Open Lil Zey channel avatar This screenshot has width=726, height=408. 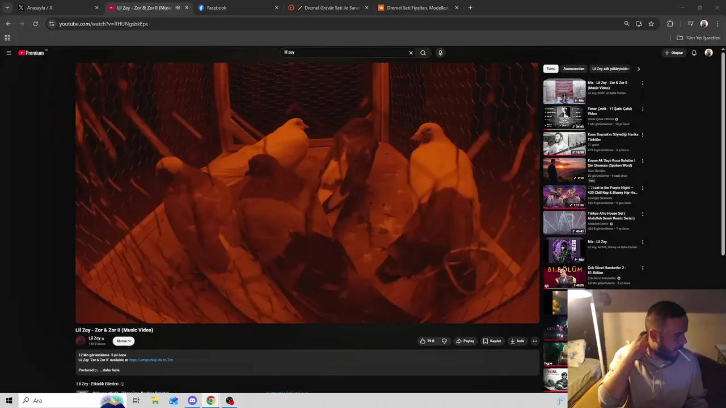81,341
